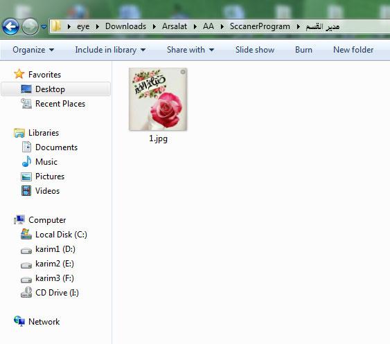Screen dimensions: 390x344
Task: Open the Videos library
Action: point(47,191)
